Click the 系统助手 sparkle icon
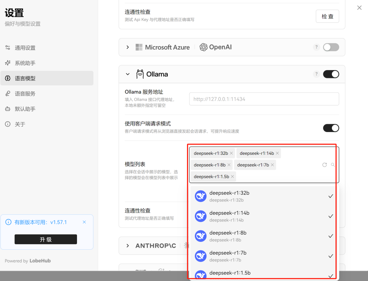Screen dimensions: 368x281 [8, 63]
